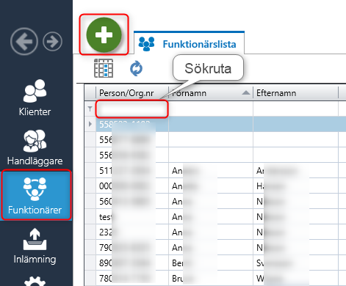
Task: Select the row starting with 890
Action: click(x=215, y=263)
